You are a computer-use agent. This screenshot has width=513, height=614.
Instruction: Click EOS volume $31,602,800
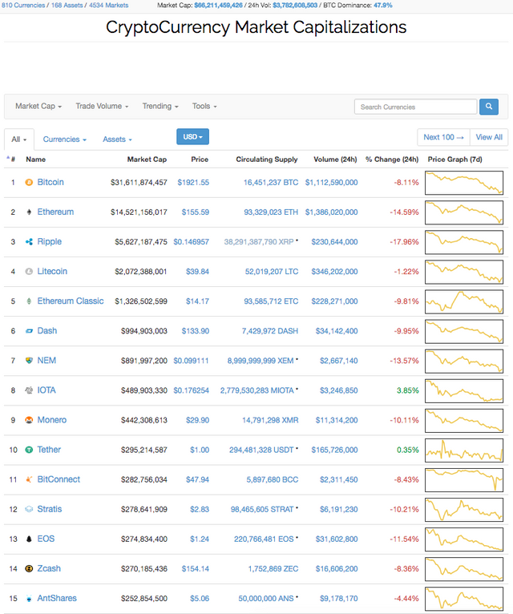(337, 539)
